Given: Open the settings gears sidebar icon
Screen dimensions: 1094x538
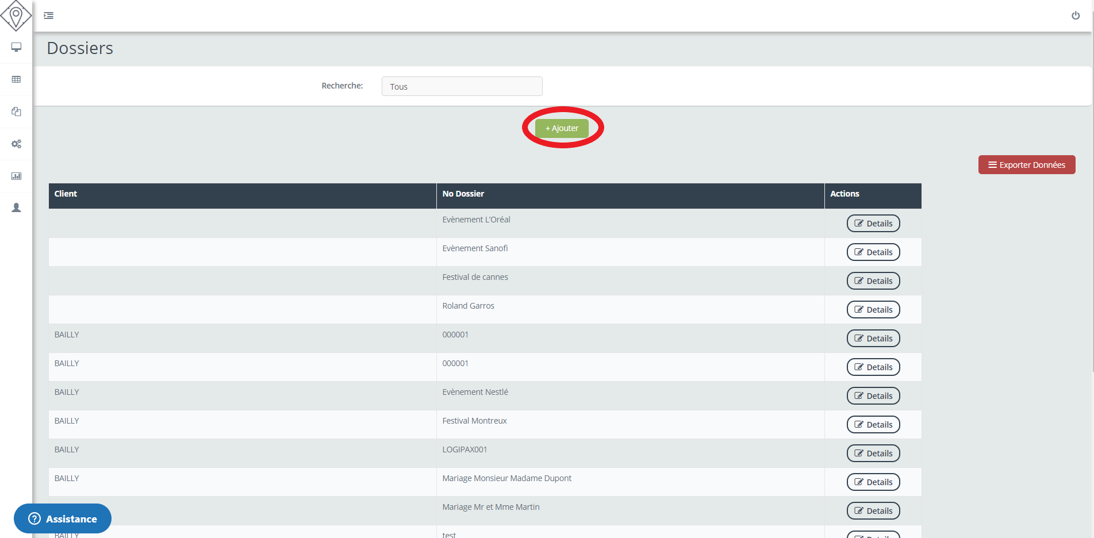Looking at the screenshot, I should [16, 144].
